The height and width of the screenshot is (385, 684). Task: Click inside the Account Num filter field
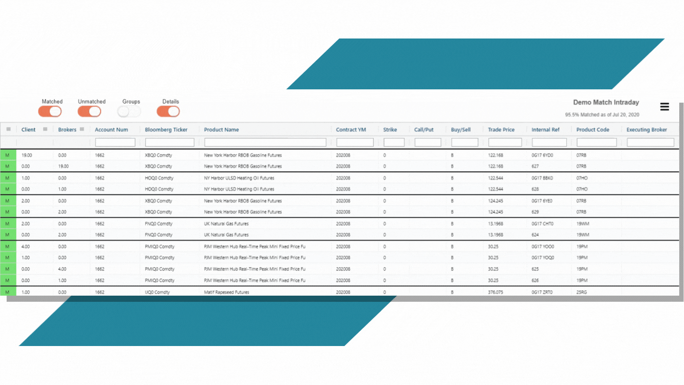115,142
